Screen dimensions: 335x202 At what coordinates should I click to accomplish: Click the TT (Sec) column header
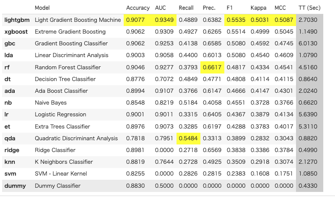[309, 8]
